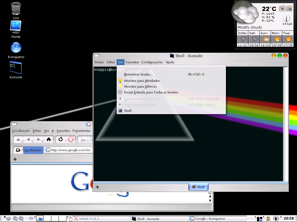Open the Back button's history dropdown arrow

pyautogui.click(x=32, y=142)
